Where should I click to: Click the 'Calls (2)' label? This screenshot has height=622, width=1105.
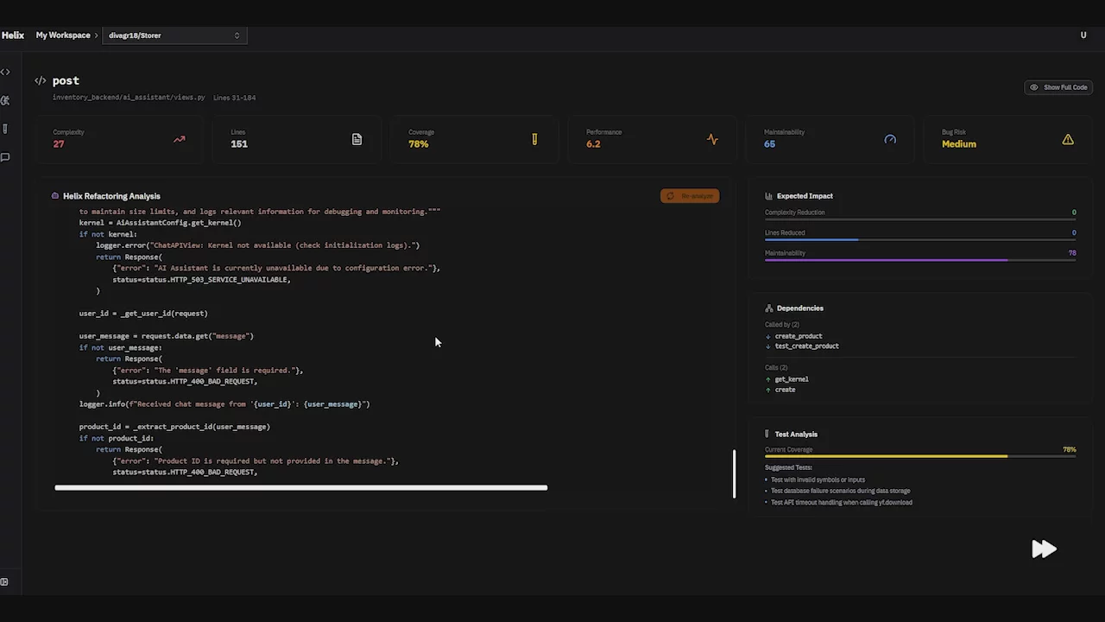(x=776, y=368)
